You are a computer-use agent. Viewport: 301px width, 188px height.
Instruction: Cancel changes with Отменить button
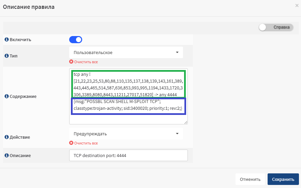click(250, 179)
